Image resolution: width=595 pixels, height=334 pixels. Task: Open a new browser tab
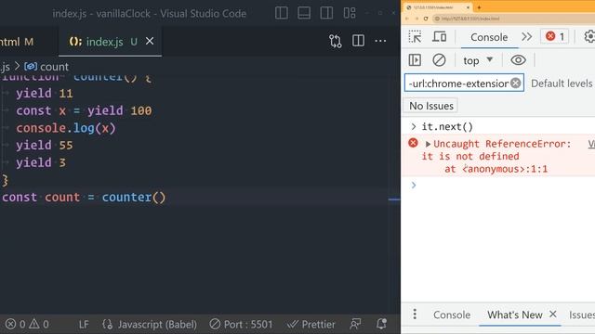click(x=479, y=7)
